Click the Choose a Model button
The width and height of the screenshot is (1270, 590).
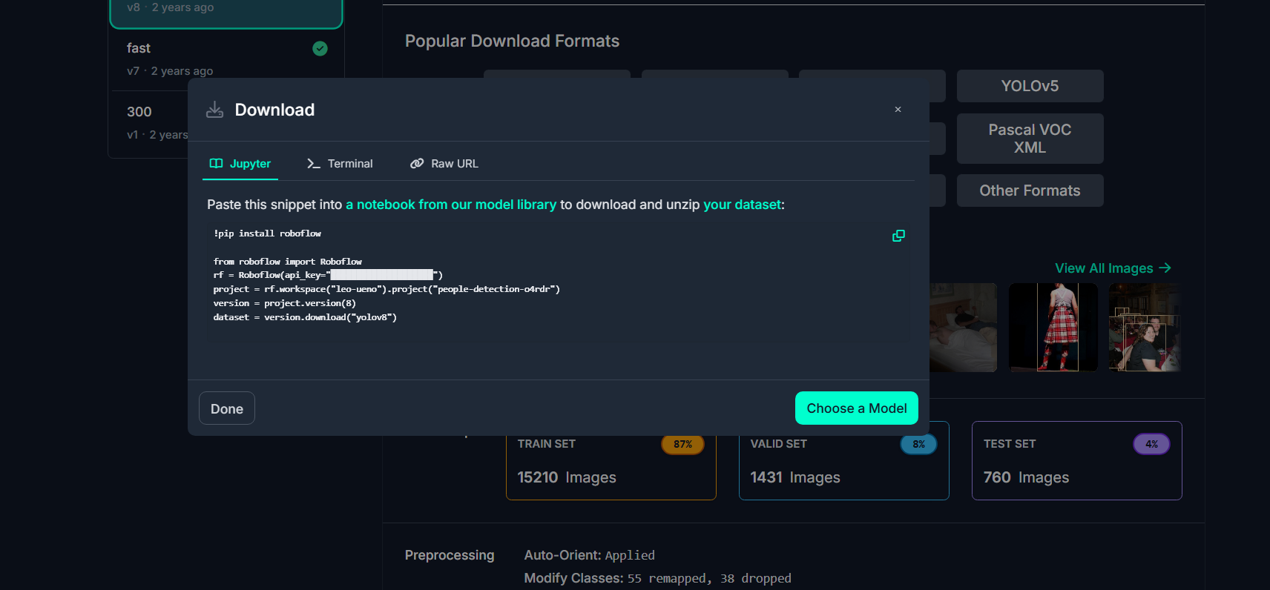point(857,408)
